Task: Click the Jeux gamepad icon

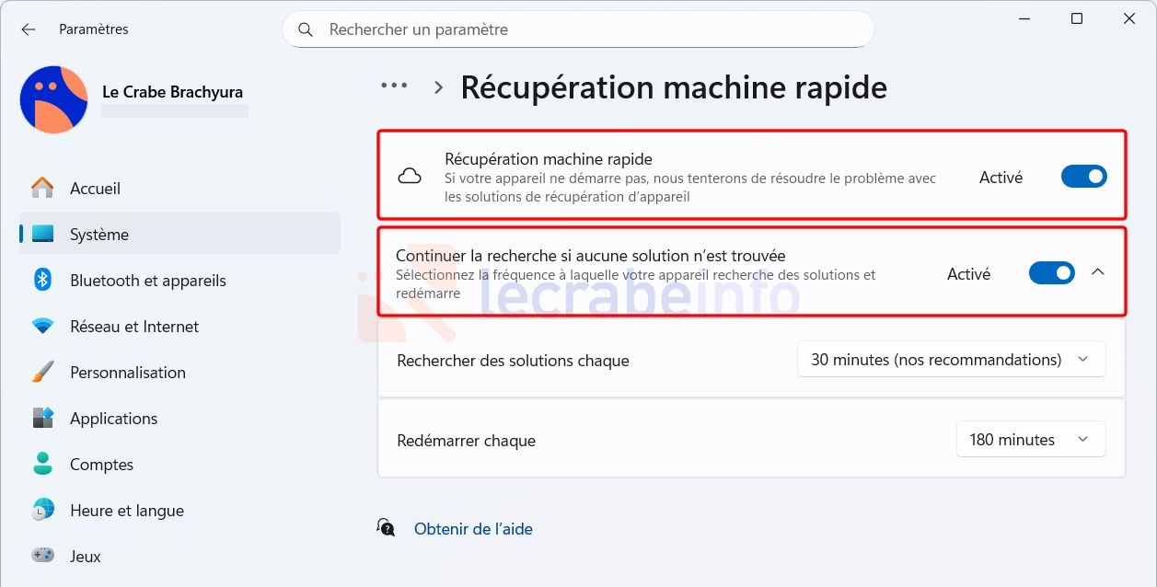Action: [x=42, y=555]
